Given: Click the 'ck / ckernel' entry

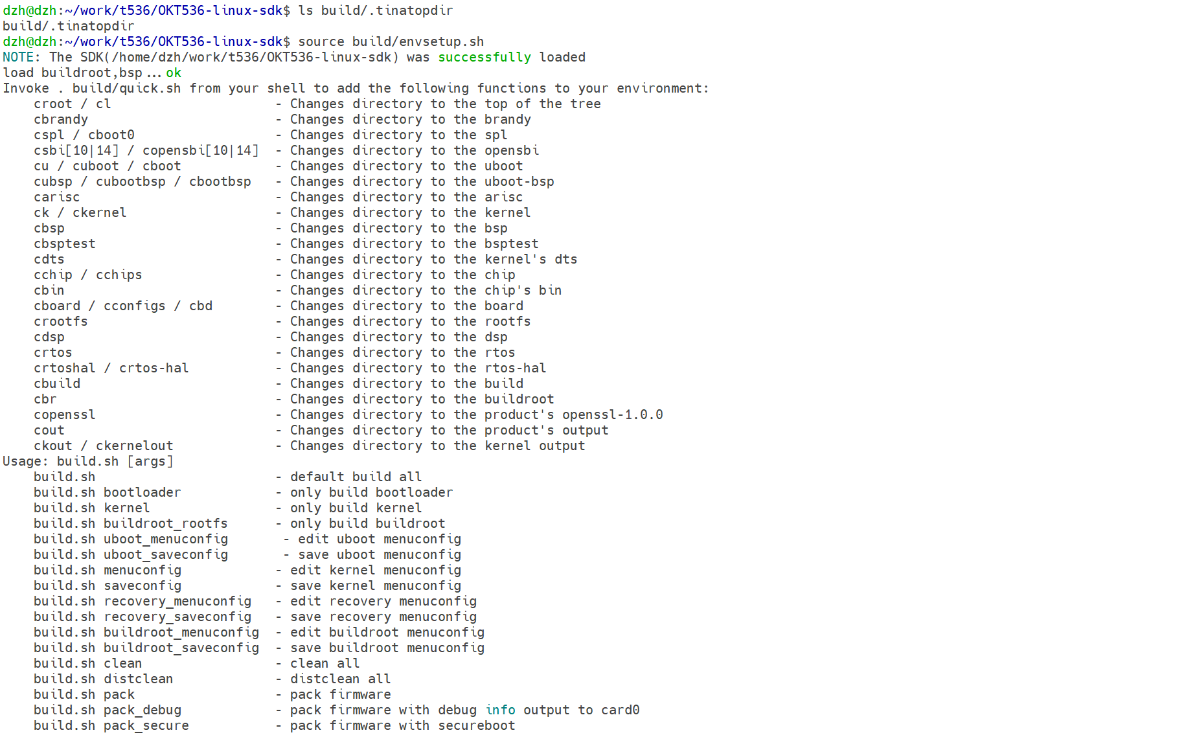Looking at the screenshot, I should (80, 212).
